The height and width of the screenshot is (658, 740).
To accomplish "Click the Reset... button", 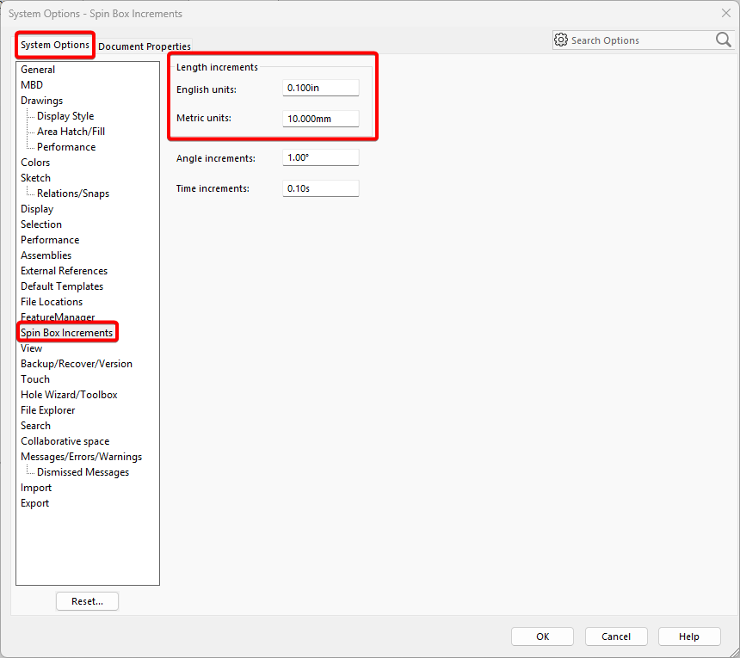I will coord(87,601).
